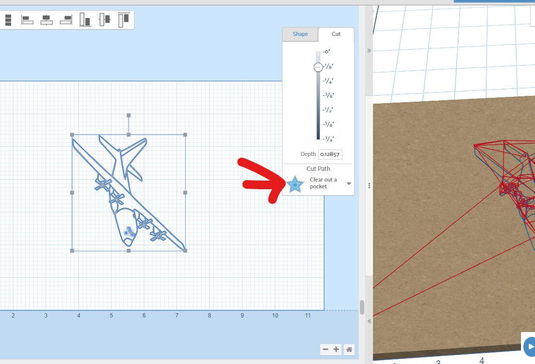Click the ruler number 11 below the canvas
Screen dimensions: 535x364
point(308,316)
